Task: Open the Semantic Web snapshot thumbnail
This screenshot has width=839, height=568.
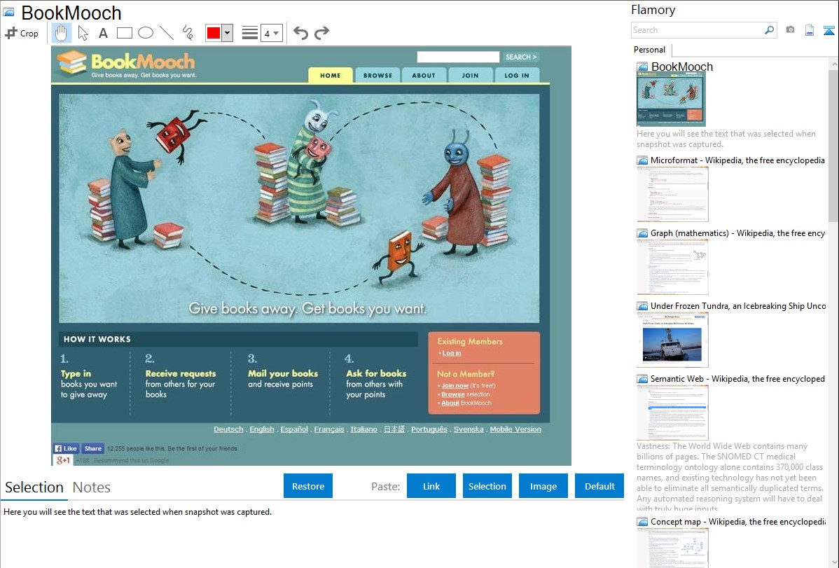Action: (x=672, y=413)
